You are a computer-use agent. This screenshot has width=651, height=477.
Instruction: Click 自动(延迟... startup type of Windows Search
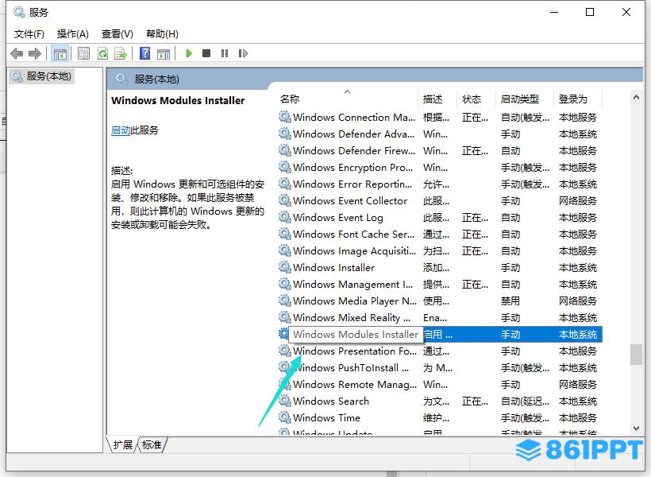525,401
